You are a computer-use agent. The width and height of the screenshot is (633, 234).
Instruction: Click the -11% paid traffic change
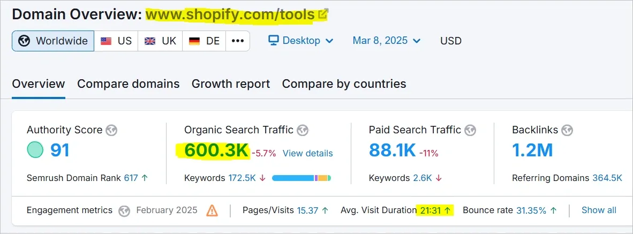429,153
